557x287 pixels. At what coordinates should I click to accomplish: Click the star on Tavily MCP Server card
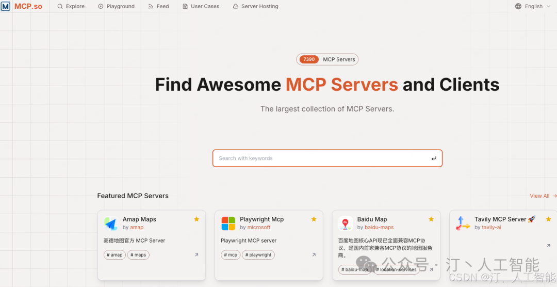pos(548,219)
